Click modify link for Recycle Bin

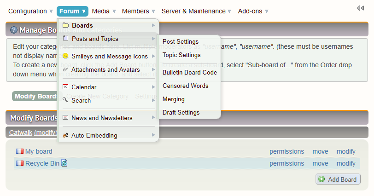[346, 163]
